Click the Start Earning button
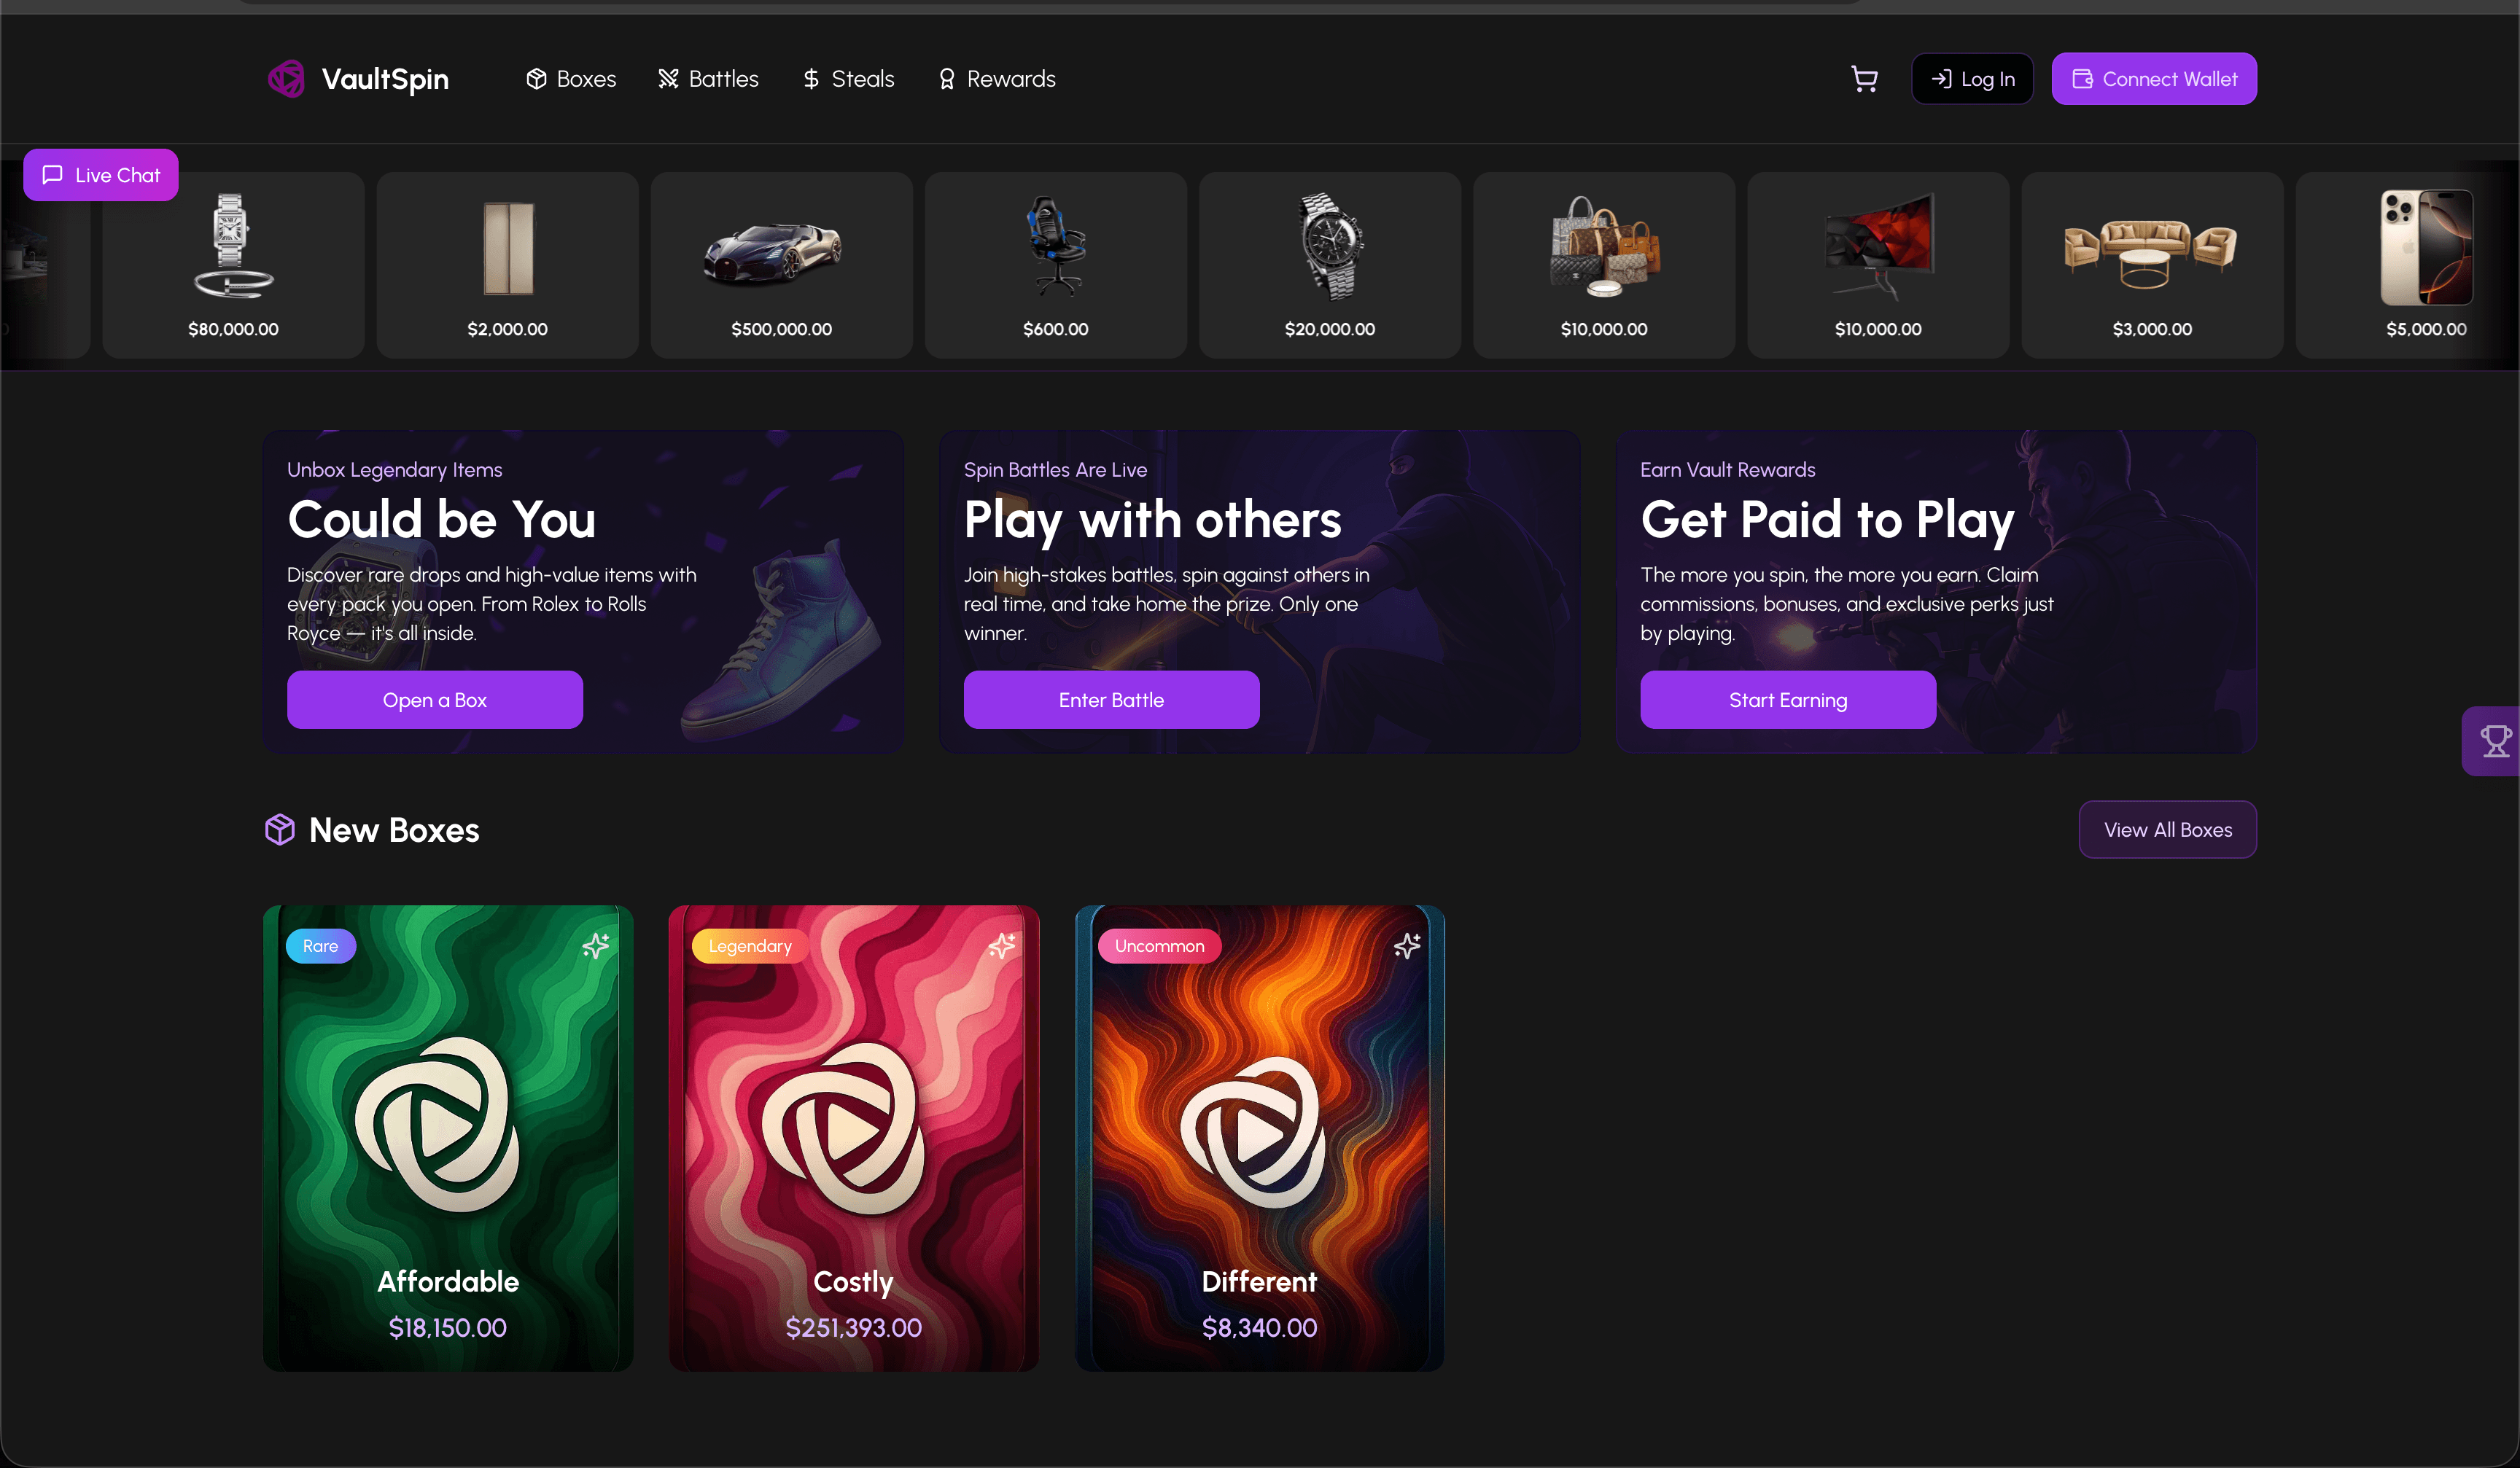This screenshot has width=2520, height=1468. tap(1788, 700)
